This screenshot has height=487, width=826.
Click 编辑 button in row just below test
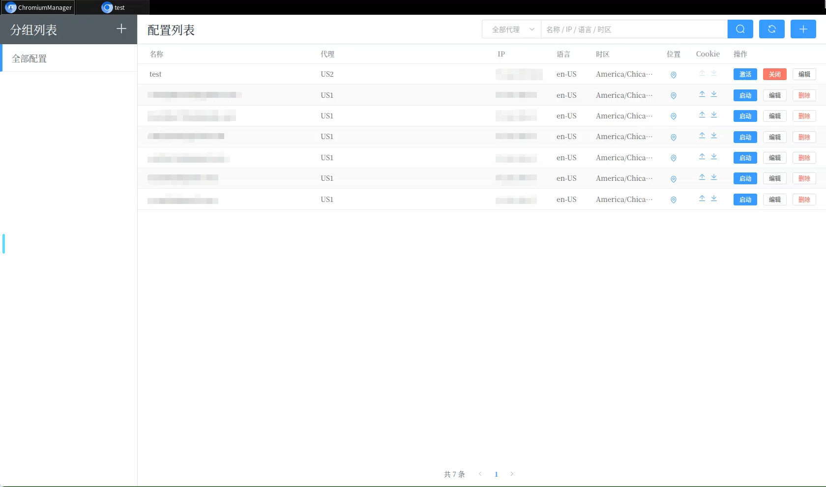click(x=775, y=95)
